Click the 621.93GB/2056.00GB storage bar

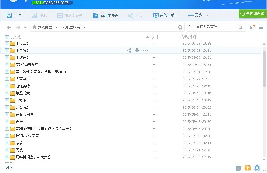[x=52, y=3]
